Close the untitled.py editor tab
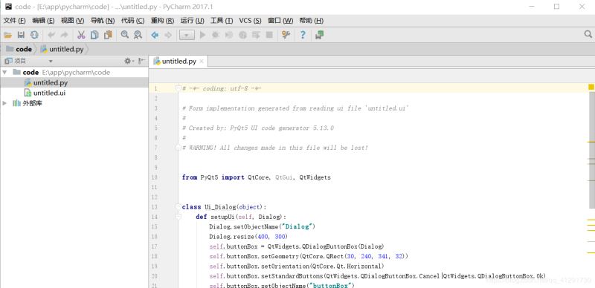Image resolution: width=595 pixels, height=288 pixels. point(202,62)
